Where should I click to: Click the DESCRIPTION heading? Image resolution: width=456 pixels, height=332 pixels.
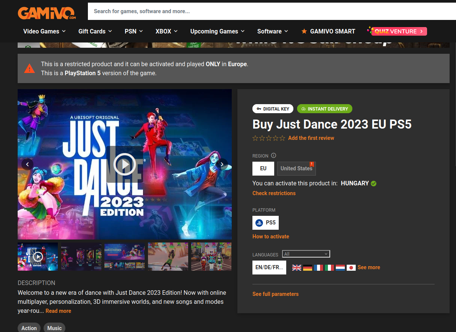tap(36, 283)
